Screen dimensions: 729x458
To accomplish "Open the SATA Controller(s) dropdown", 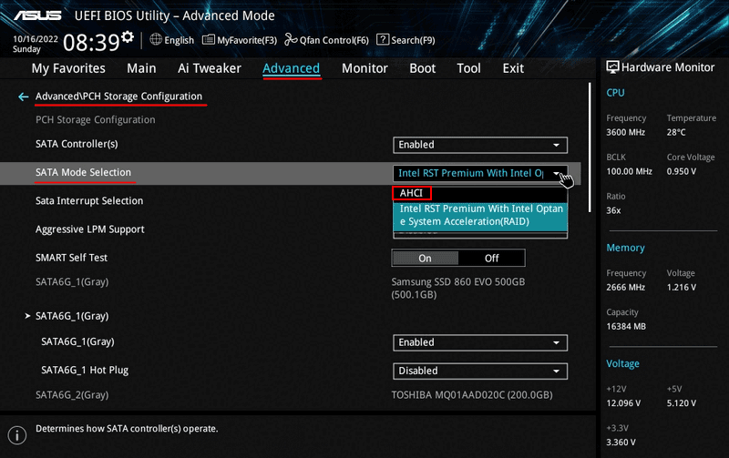I will click(x=480, y=145).
